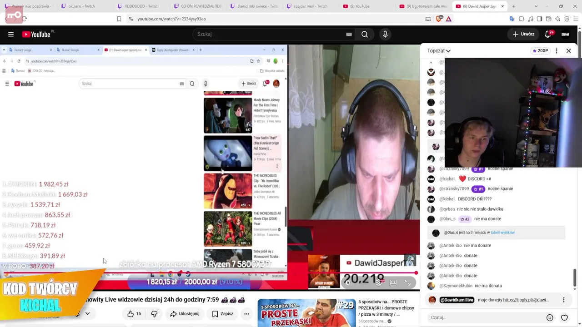Open the 5 Sposobów na... channel link
This screenshot has width=582, height=327.
click(372, 322)
